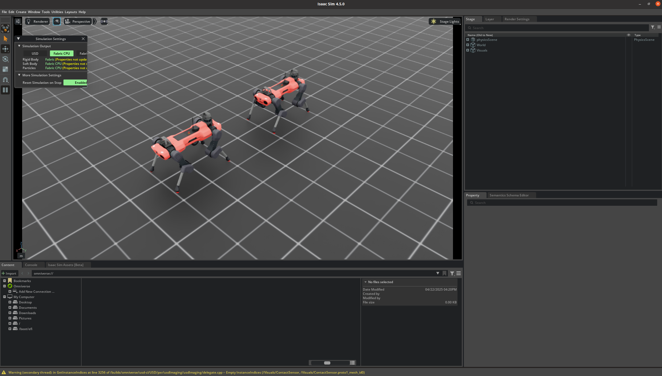Image resolution: width=662 pixels, height=376 pixels.
Task: Click the Import button
Action: tap(9, 274)
